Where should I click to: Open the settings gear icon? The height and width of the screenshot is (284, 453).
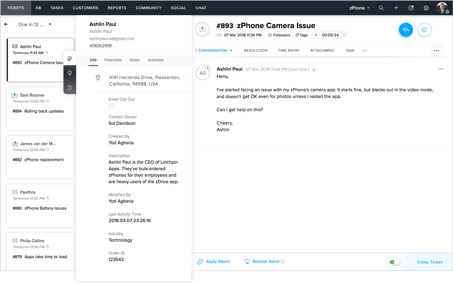coord(426,8)
